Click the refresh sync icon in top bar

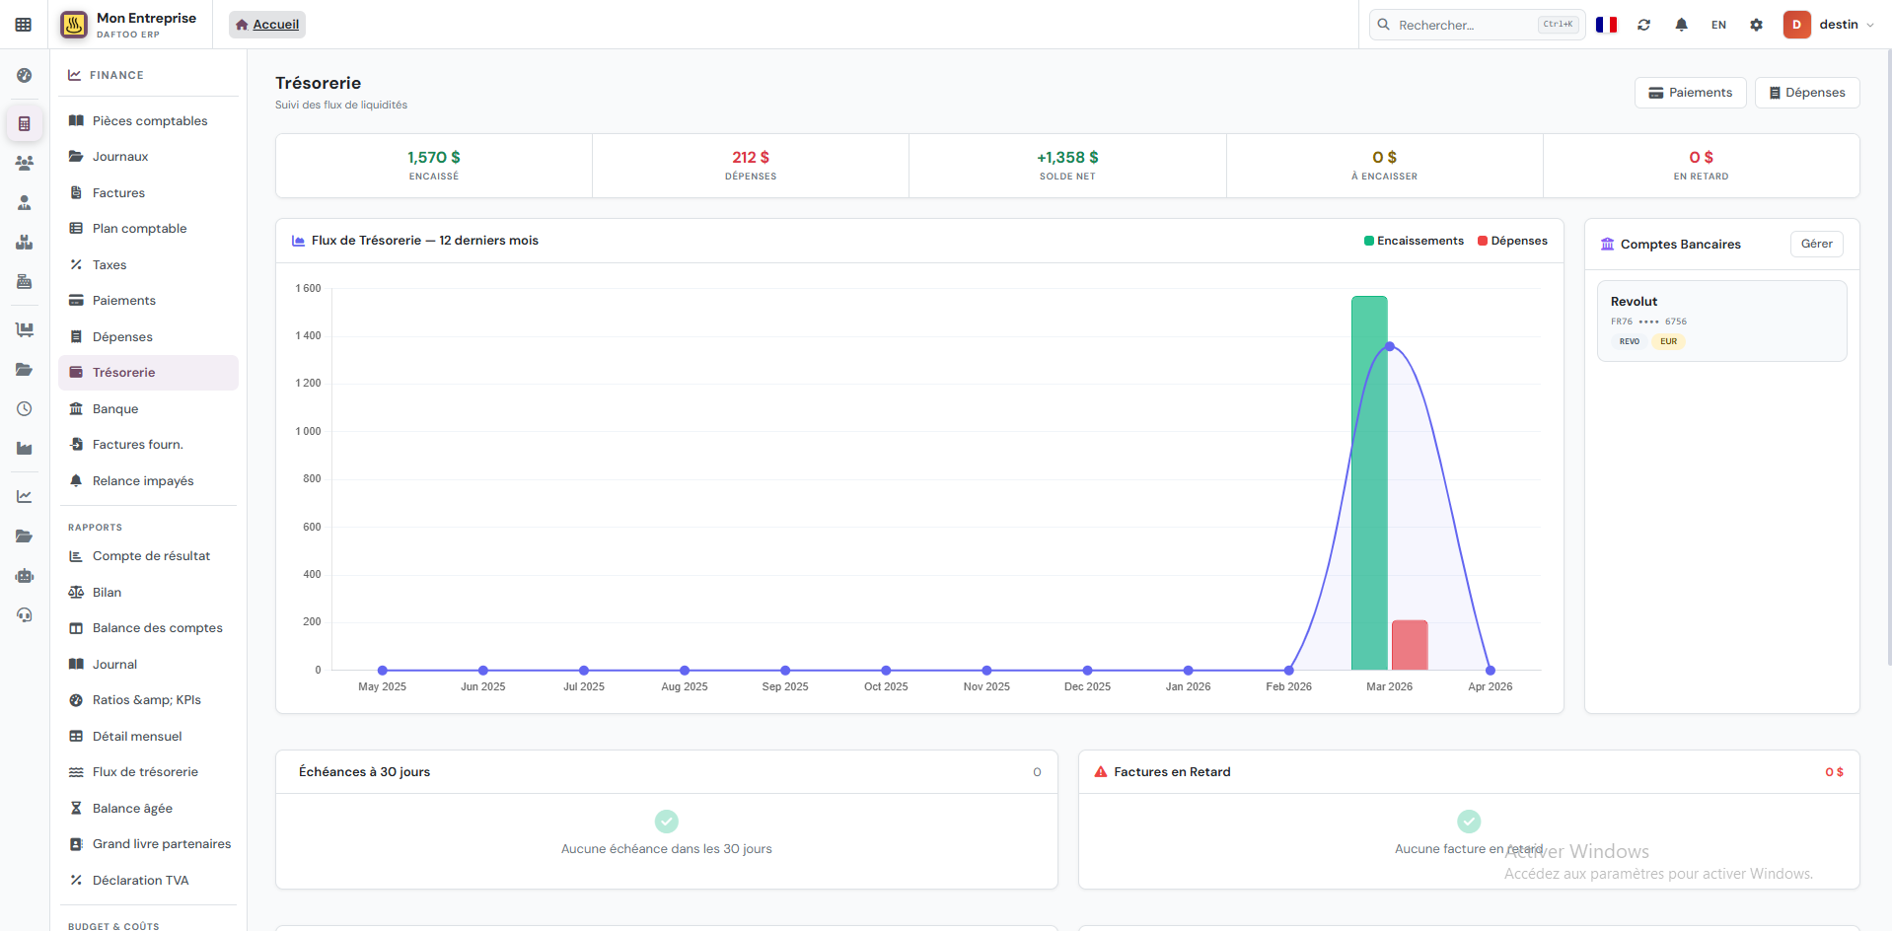1643,25
